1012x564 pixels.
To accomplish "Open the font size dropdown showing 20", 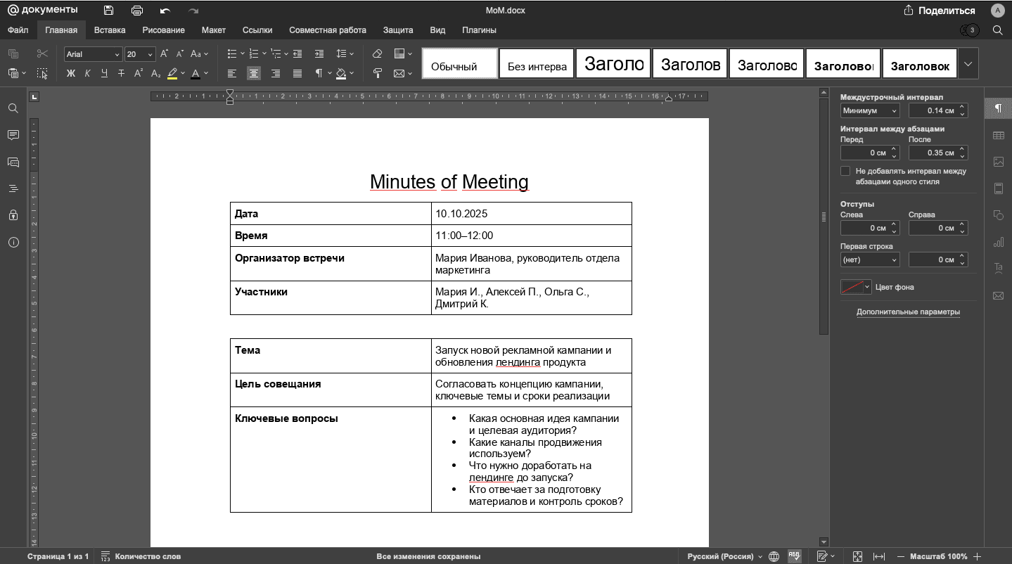I will [139, 53].
